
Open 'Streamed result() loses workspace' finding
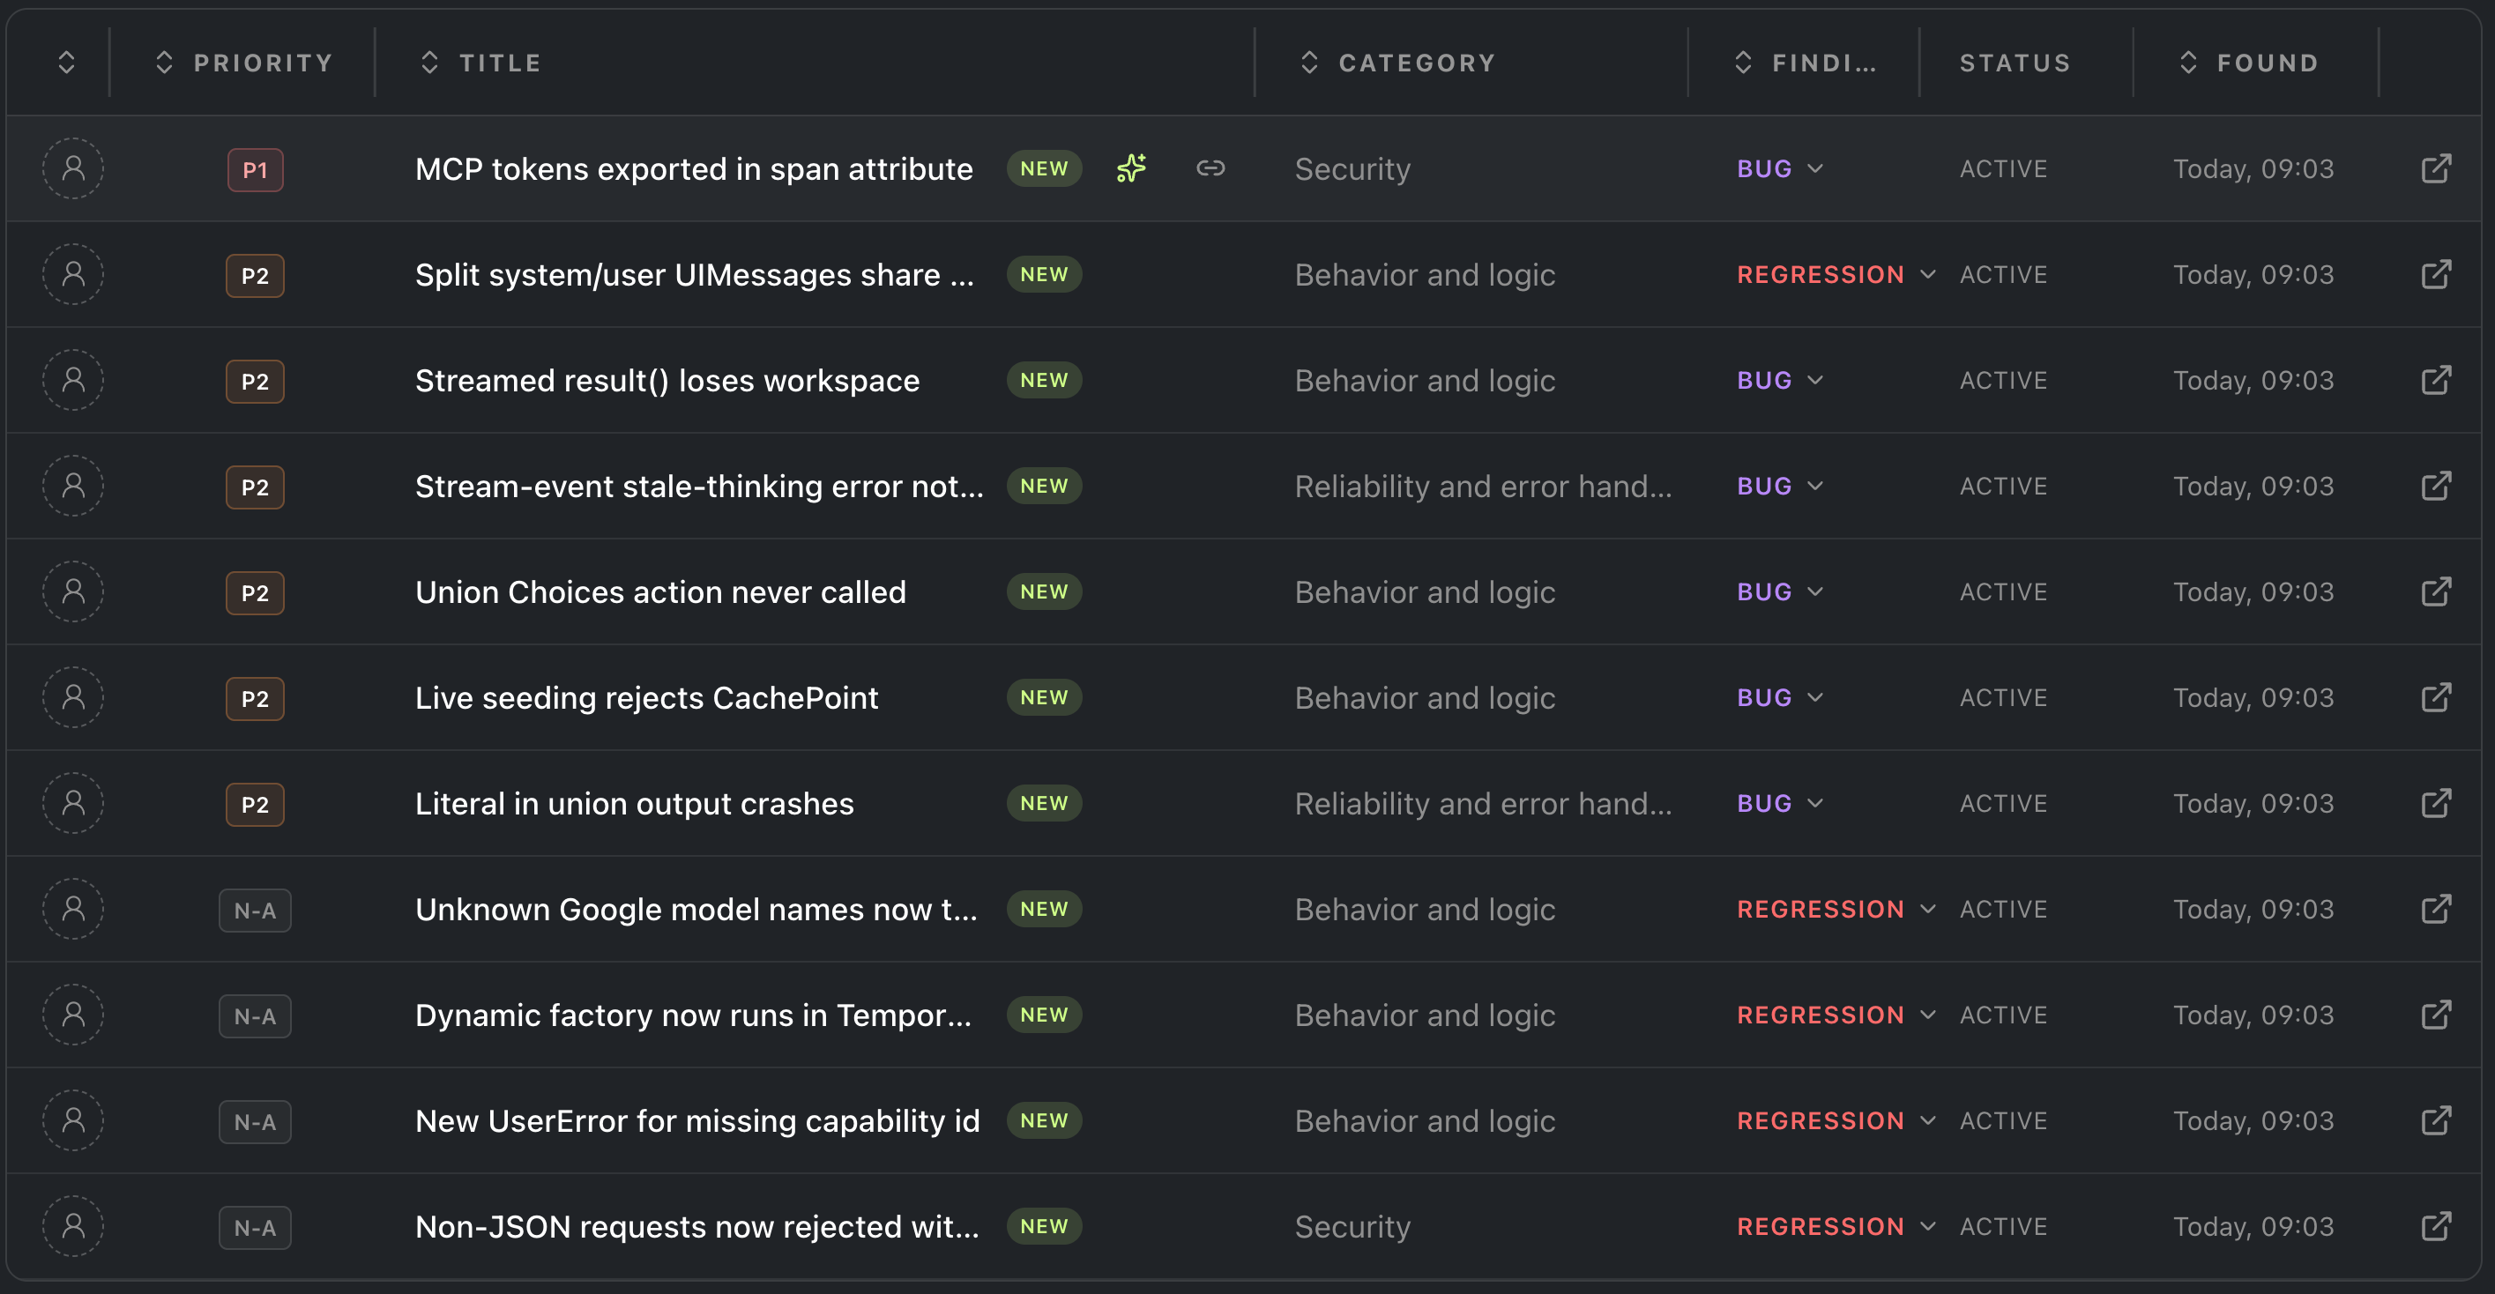pos(667,381)
